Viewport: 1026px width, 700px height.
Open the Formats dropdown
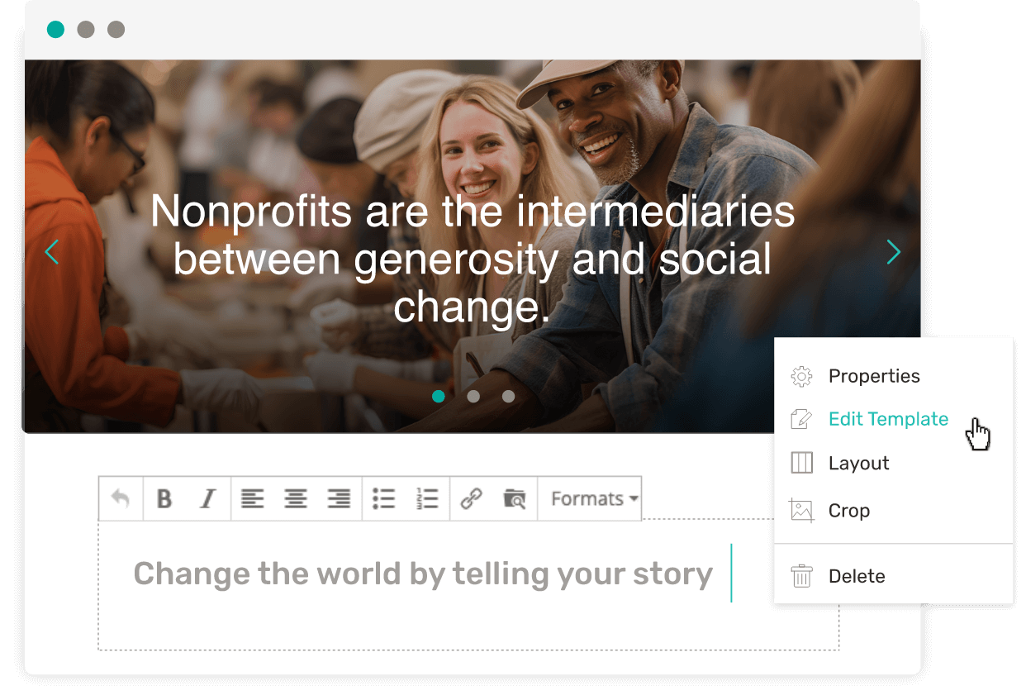(590, 498)
